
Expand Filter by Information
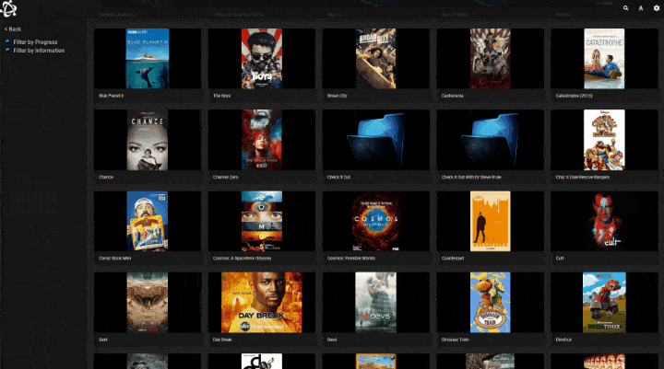coord(39,51)
